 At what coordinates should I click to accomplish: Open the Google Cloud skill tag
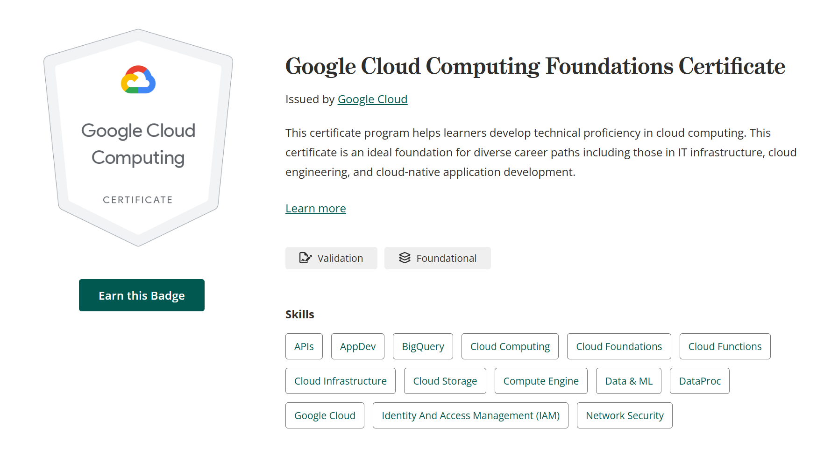(325, 415)
